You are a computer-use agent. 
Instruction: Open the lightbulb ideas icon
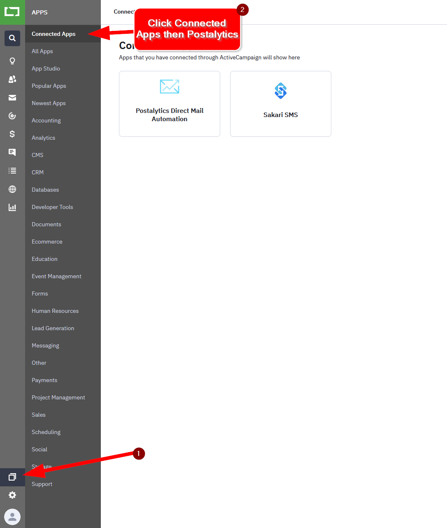coord(12,61)
